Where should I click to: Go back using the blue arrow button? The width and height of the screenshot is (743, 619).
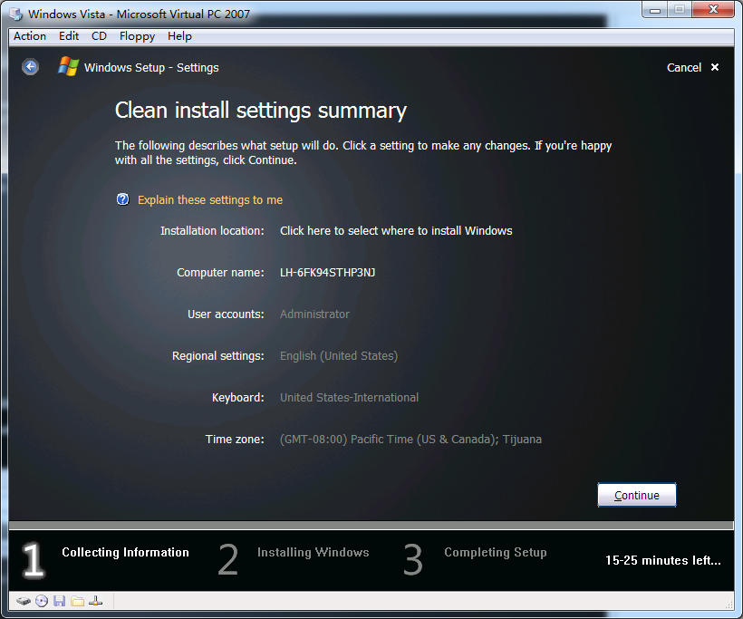coord(30,67)
